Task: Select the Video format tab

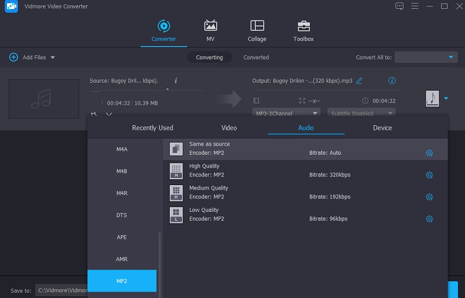Action: click(x=229, y=128)
